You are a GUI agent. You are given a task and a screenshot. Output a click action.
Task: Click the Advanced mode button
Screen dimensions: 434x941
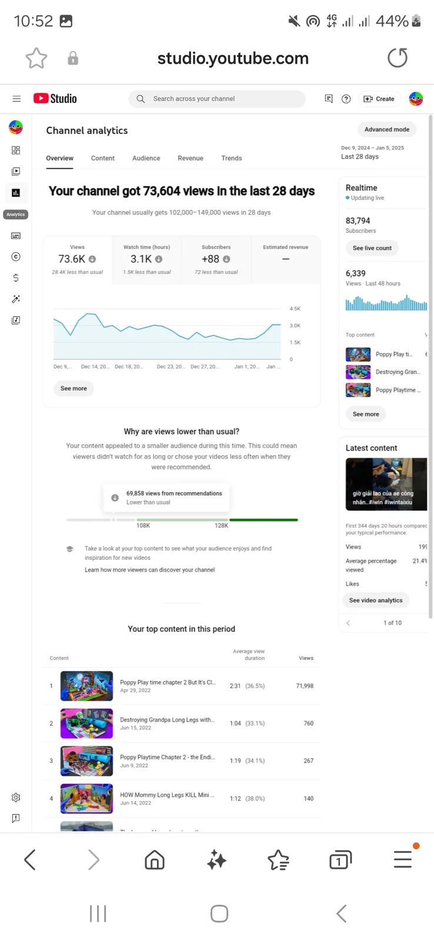click(x=387, y=129)
